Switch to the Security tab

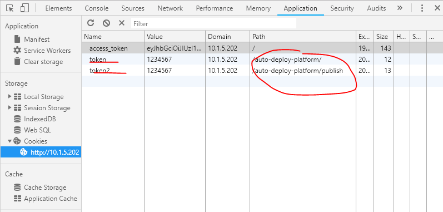342,8
